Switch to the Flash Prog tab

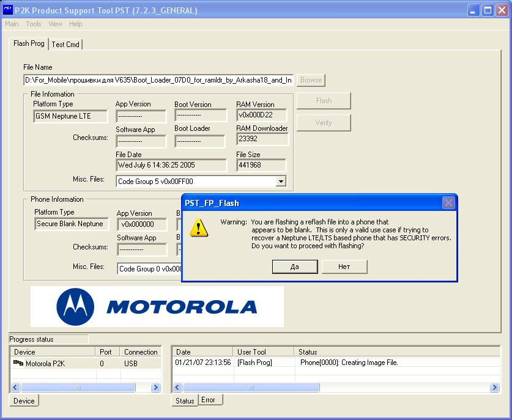[x=29, y=43]
